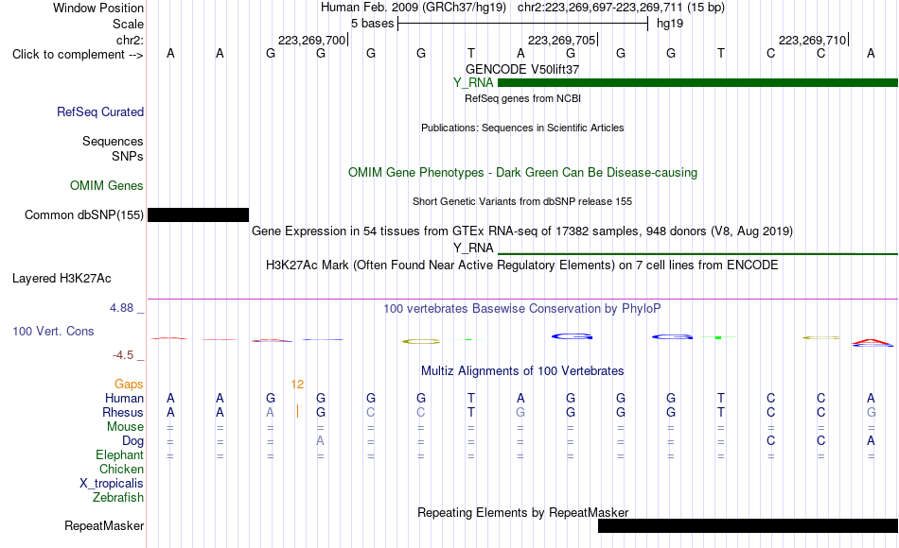The width and height of the screenshot is (899, 548).
Task: Click the Repeating Elements by RepeatMasker title
Action: pos(522,512)
